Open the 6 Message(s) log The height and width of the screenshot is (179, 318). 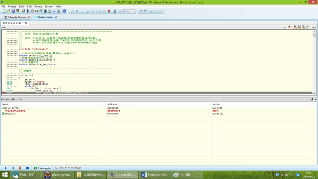42,168
